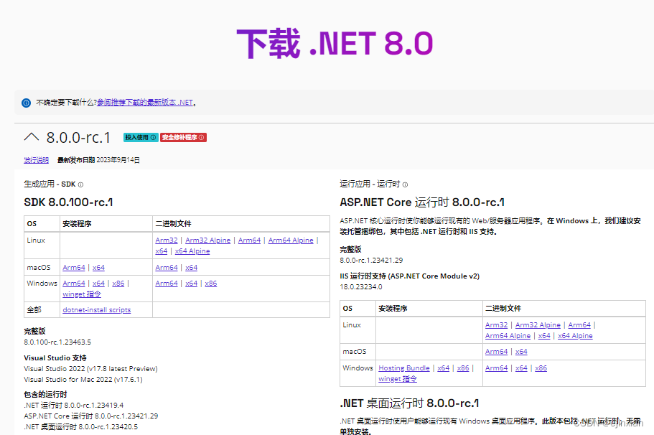The image size is (654, 435).
Task: Download SDK Linux Arm64 binary
Action: 249,240
